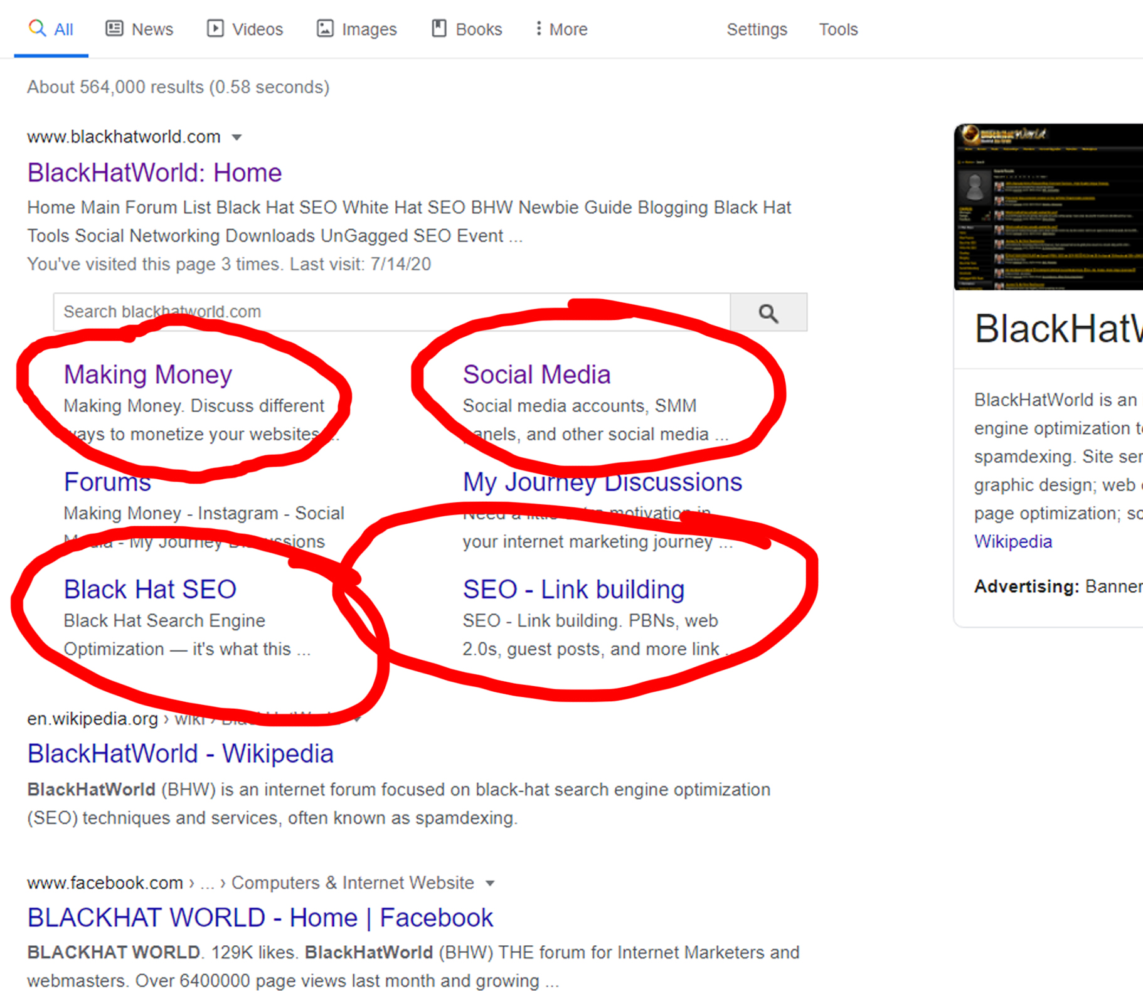
Task: Click the sitelinks search magnifier button
Action: pyautogui.click(x=768, y=312)
